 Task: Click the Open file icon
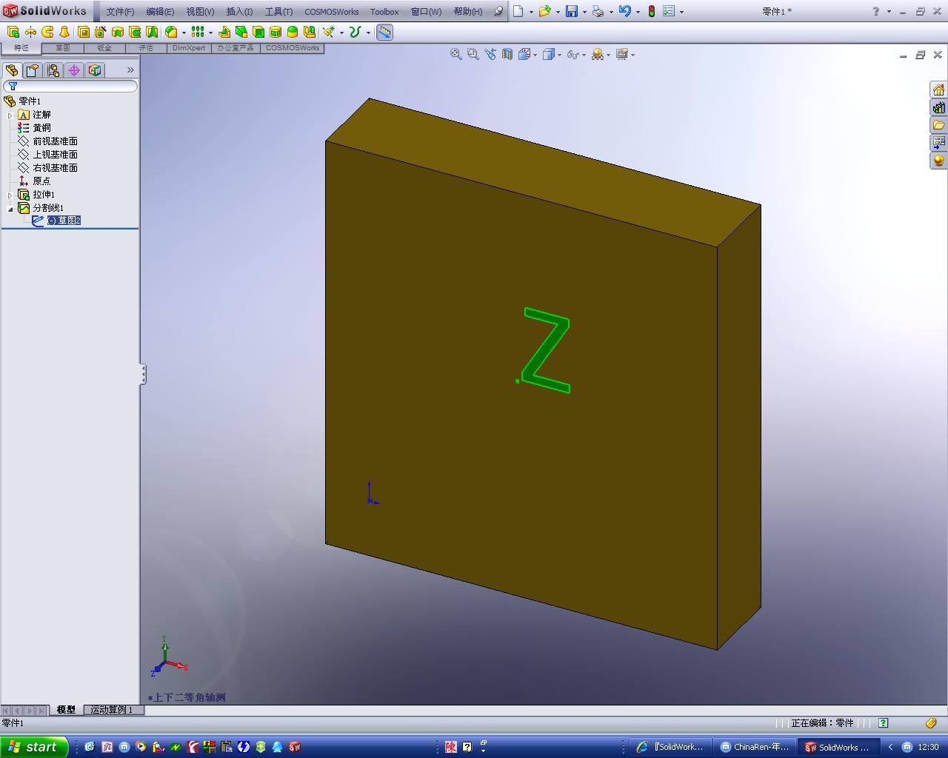pyautogui.click(x=544, y=11)
